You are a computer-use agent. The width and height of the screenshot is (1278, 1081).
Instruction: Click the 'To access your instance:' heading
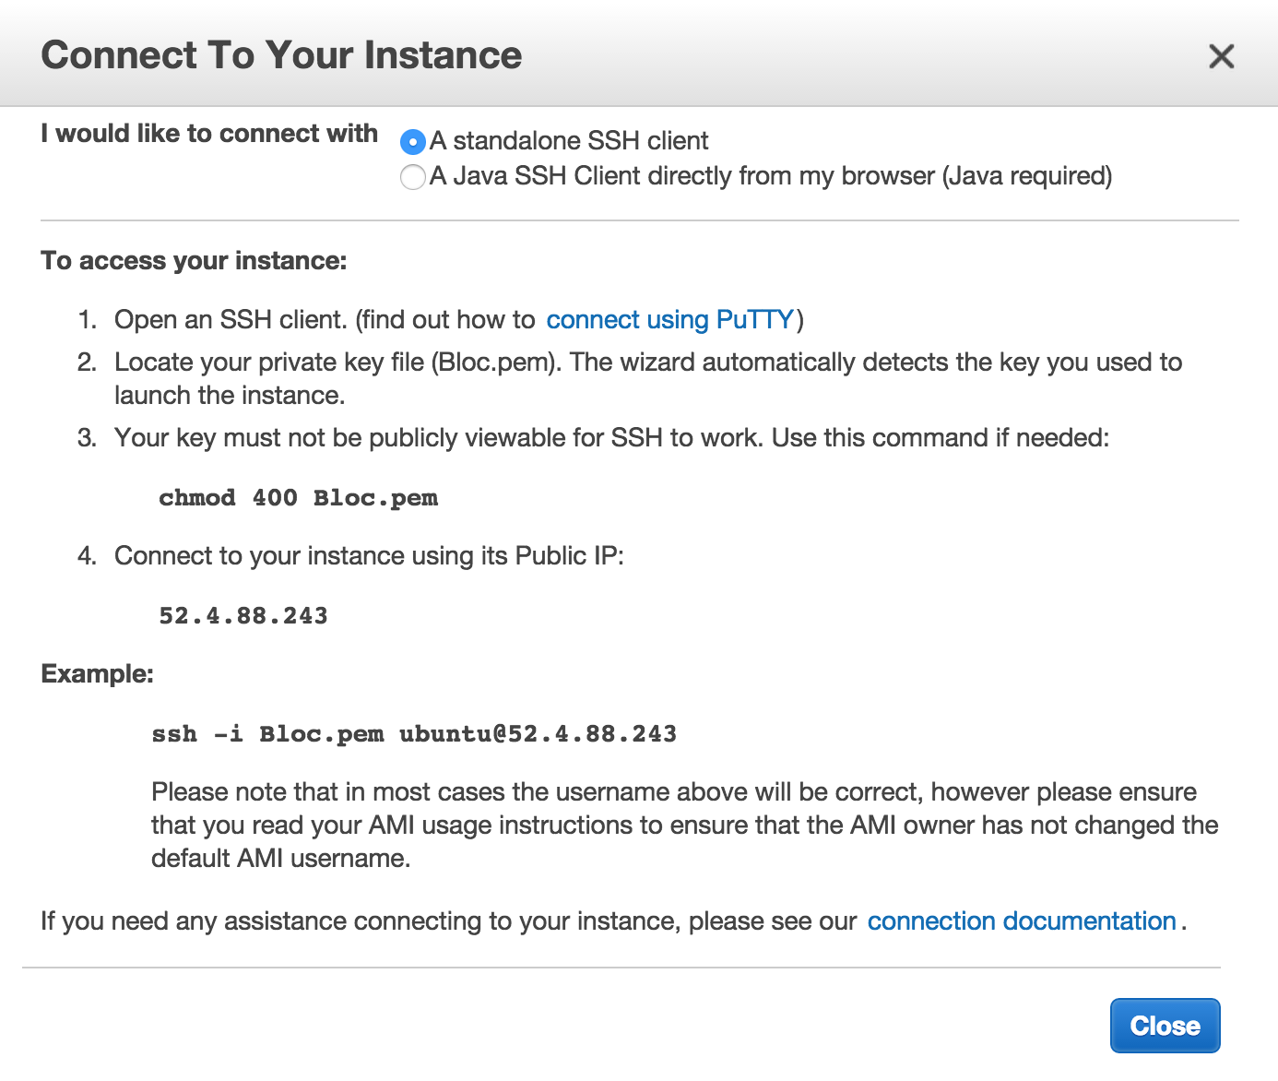click(x=194, y=261)
